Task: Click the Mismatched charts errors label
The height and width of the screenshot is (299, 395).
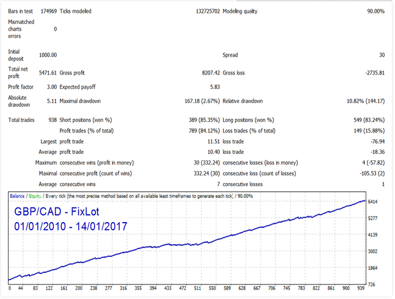Action: [x=21, y=29]
